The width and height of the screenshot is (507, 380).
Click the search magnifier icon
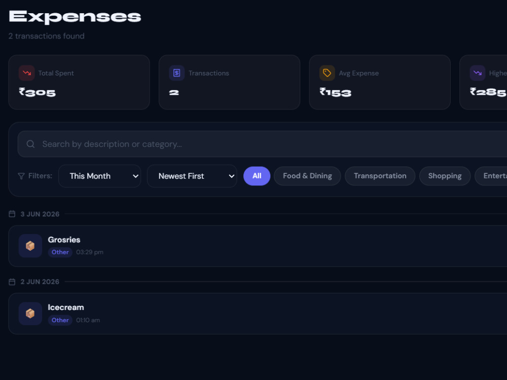coord(30,144)
